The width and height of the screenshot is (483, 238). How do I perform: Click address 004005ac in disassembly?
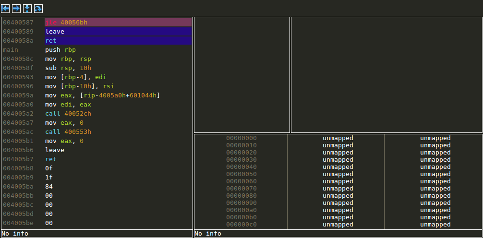[18, 132]
